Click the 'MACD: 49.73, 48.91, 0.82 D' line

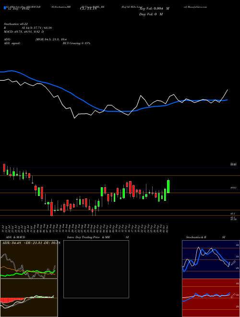pos(24,32)
